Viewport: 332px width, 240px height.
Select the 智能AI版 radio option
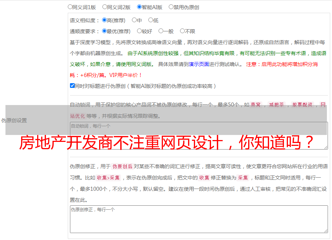tap(139, 7)
